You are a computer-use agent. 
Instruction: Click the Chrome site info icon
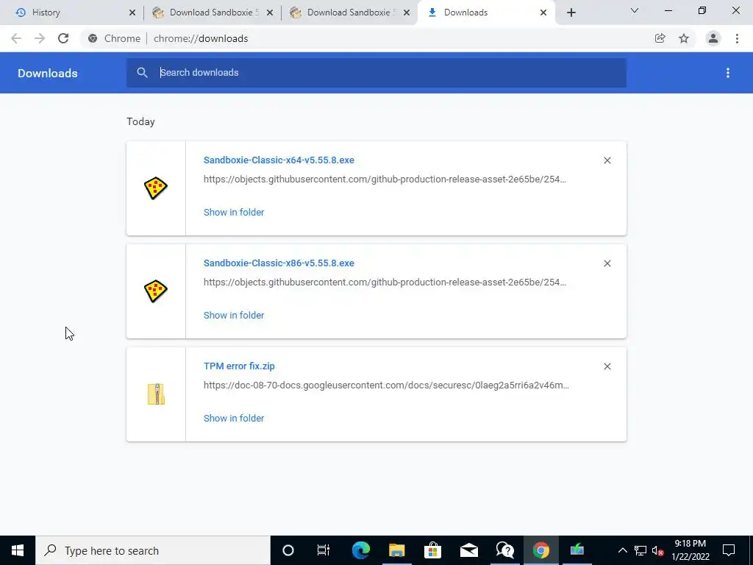tap(93, 38)
